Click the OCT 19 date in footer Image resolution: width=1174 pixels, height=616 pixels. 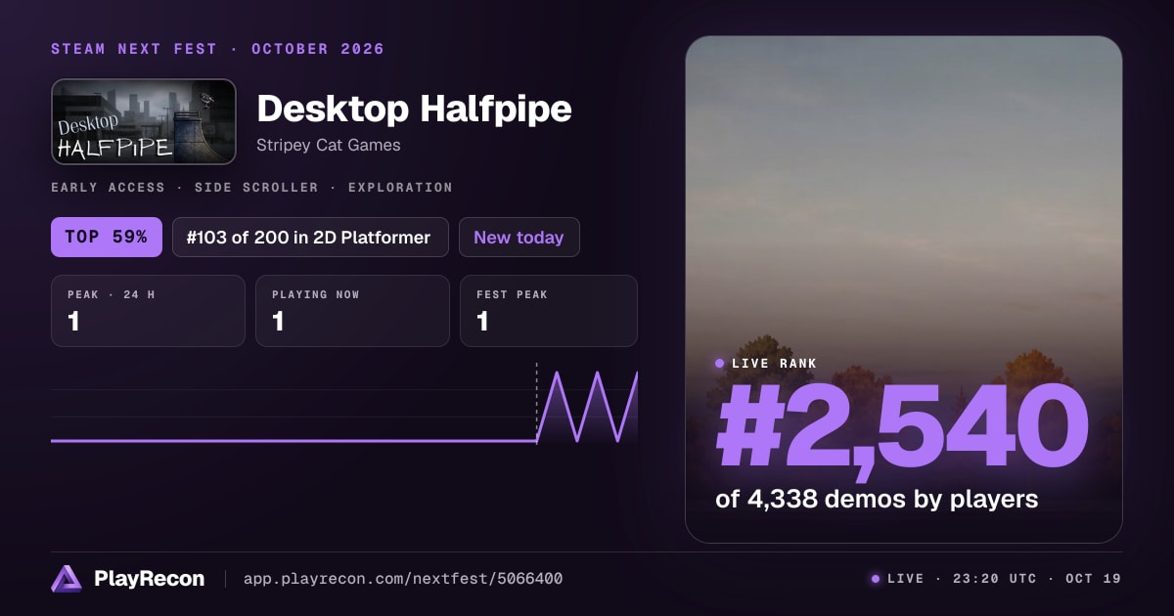click(1092, 579)
